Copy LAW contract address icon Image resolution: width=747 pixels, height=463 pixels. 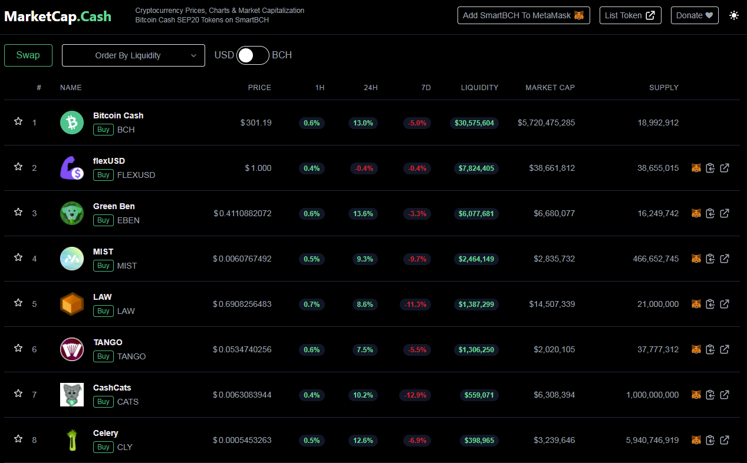pos(710,304)
